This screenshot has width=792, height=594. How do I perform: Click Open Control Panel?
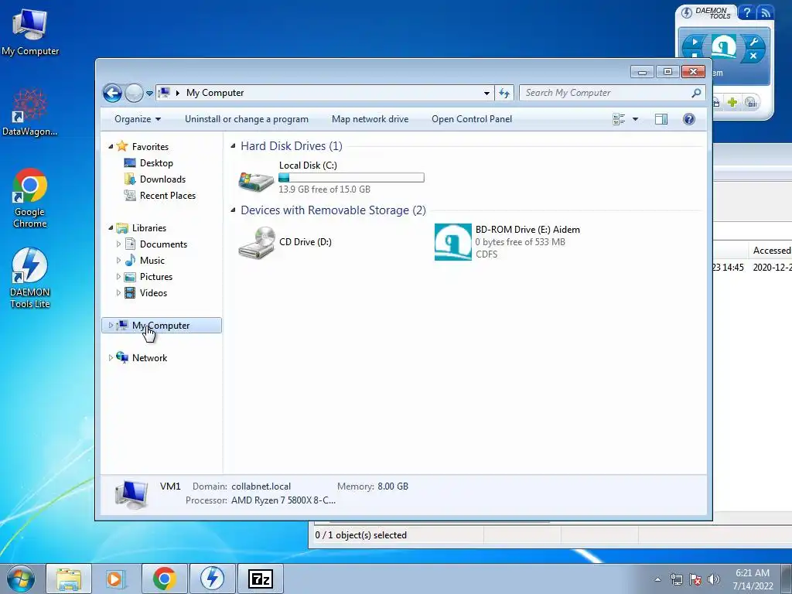[471, 119]
